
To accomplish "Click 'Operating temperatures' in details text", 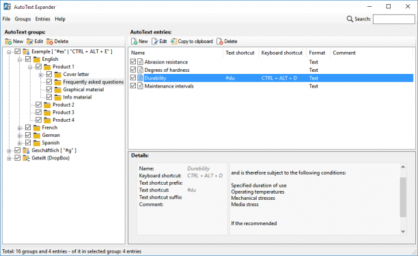I will [x=257, y=192].
